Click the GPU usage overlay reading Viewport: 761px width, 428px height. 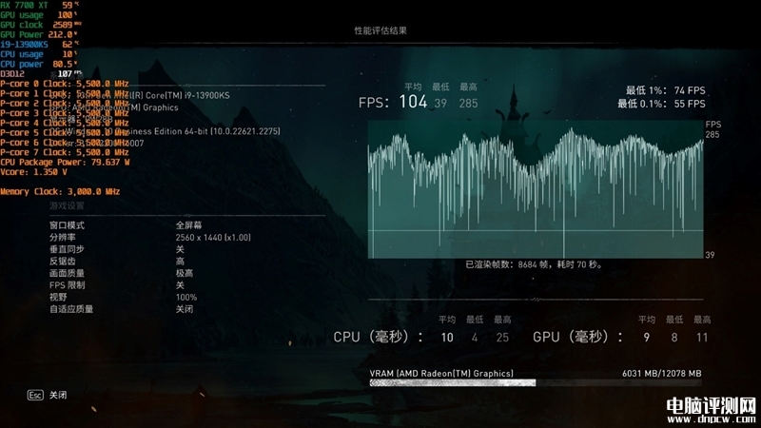tap(39, 15)
